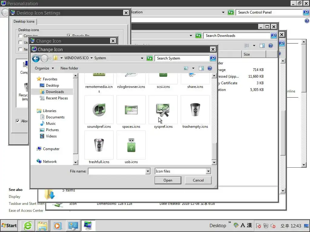Click New folder in the toolbar
The height and width of the screenshot is (232, 310).
coord(69,68)
